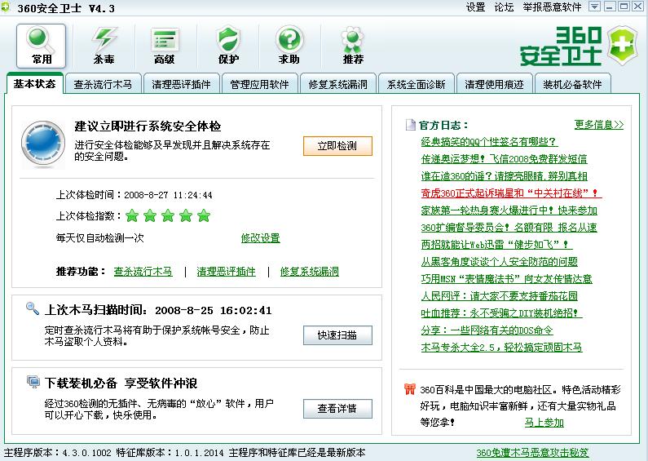Switch to the 清理恶评插件 tab

coord(181,84)
